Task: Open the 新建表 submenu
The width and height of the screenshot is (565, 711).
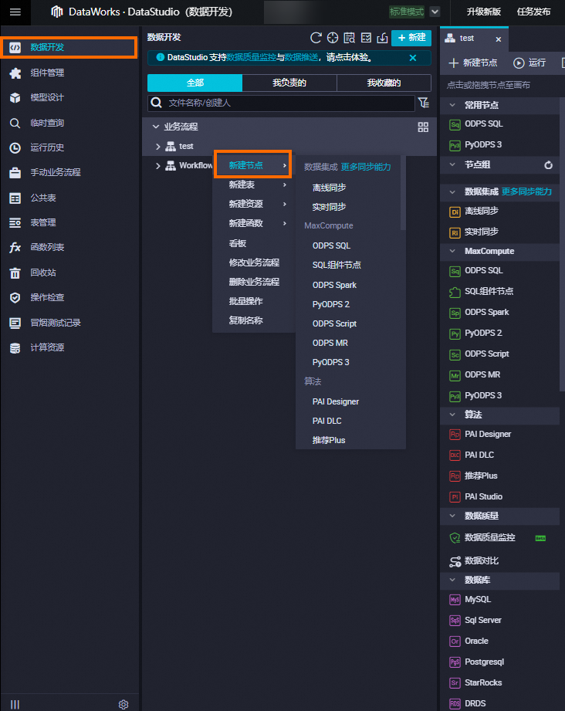Action: (254, 185)
